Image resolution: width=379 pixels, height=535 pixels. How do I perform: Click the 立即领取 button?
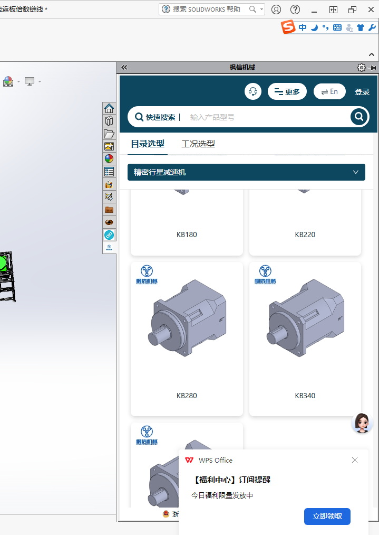point(327,516)
